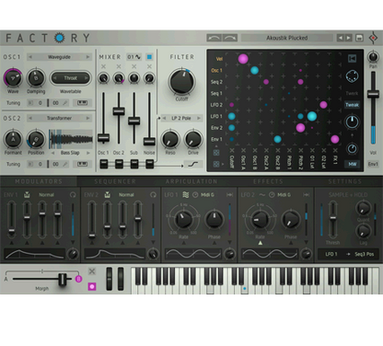Click ENV 2 loop icon
Screen dimensions: 383x346
click(x=153, y=195)
